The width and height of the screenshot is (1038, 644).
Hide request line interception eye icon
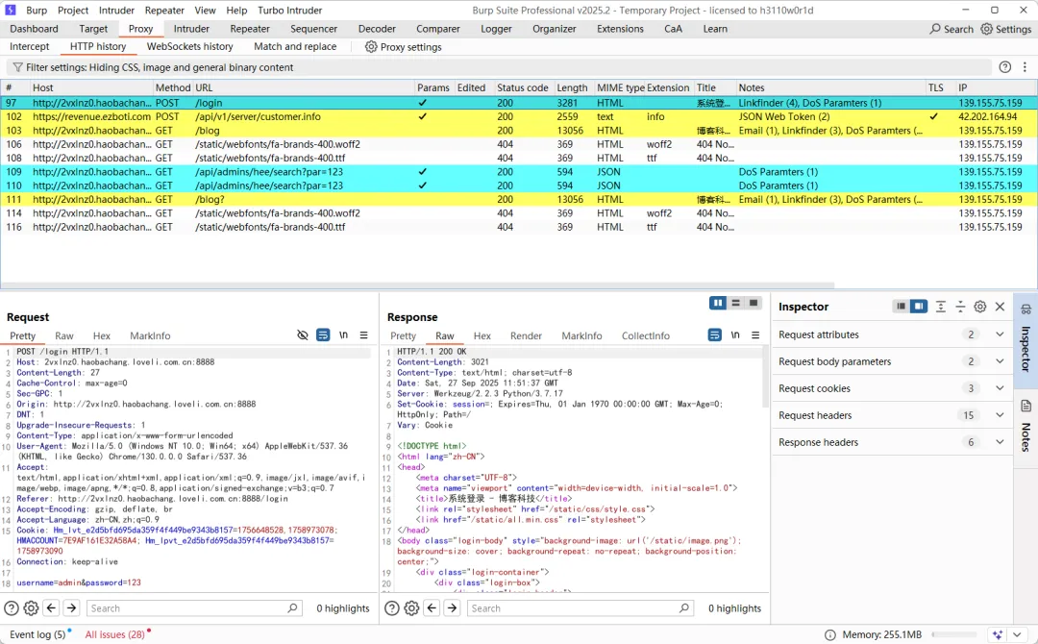coord(303,334)
